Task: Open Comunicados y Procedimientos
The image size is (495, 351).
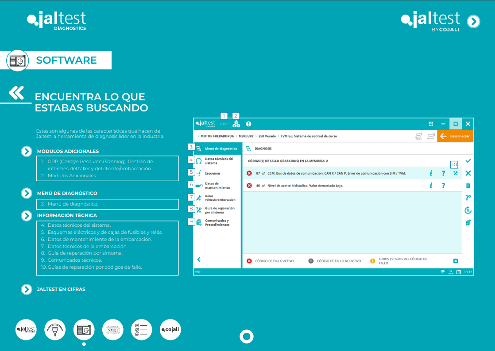Action: pos(217,222)
